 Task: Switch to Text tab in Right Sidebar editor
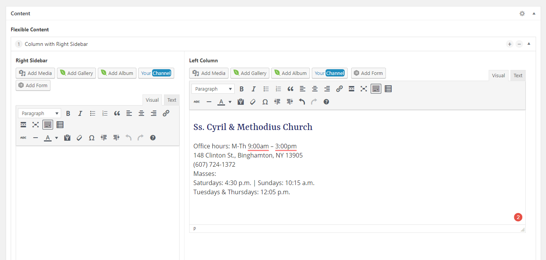[x=172, y=100]
